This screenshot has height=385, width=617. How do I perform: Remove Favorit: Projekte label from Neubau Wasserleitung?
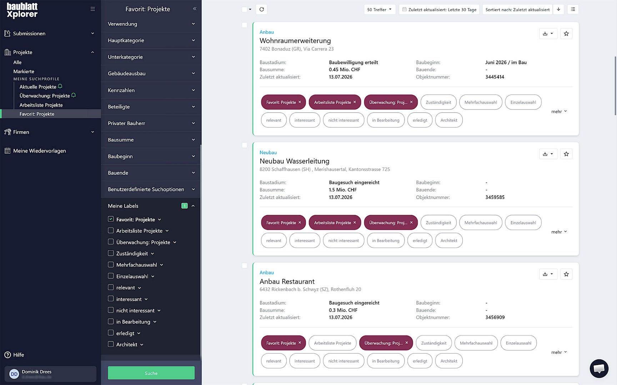click(x=300, y=223)
